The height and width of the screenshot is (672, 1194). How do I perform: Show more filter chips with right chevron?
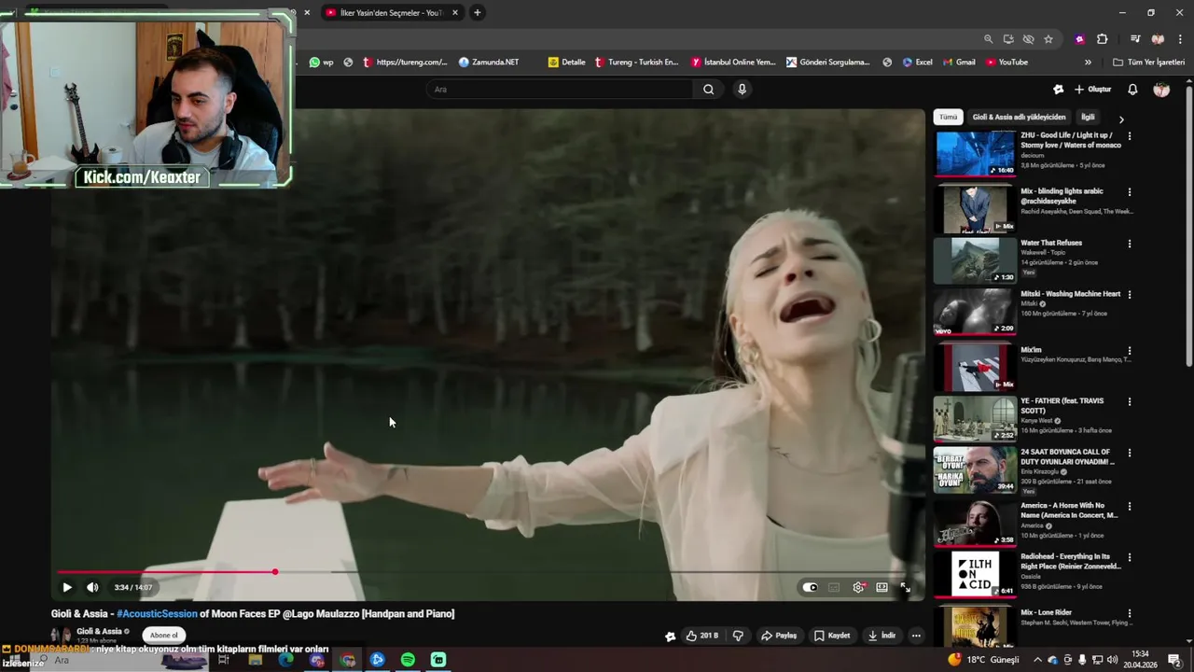pos(1121,119)
